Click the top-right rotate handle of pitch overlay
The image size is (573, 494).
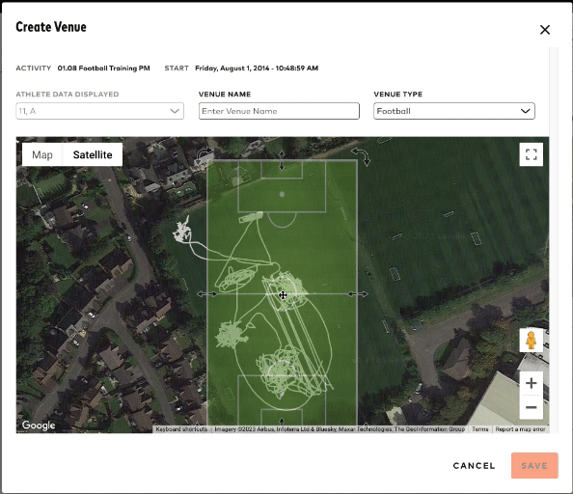[x=361, y=156]
